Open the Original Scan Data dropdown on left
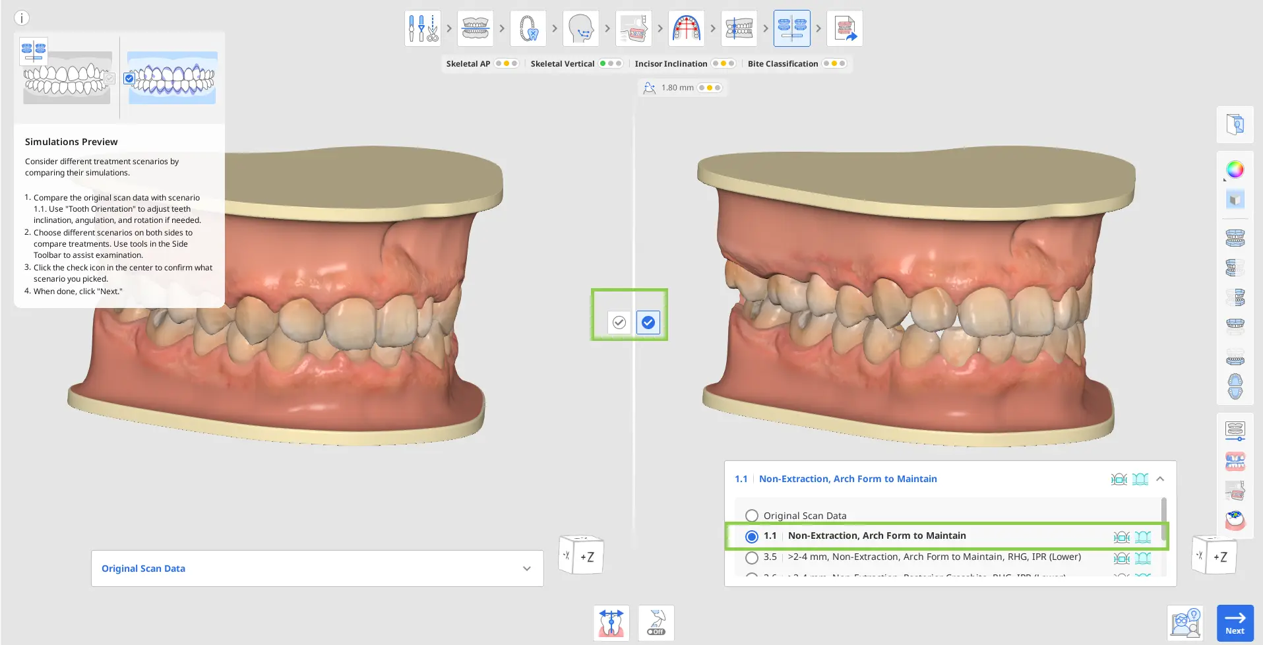 tap(317, 568)
